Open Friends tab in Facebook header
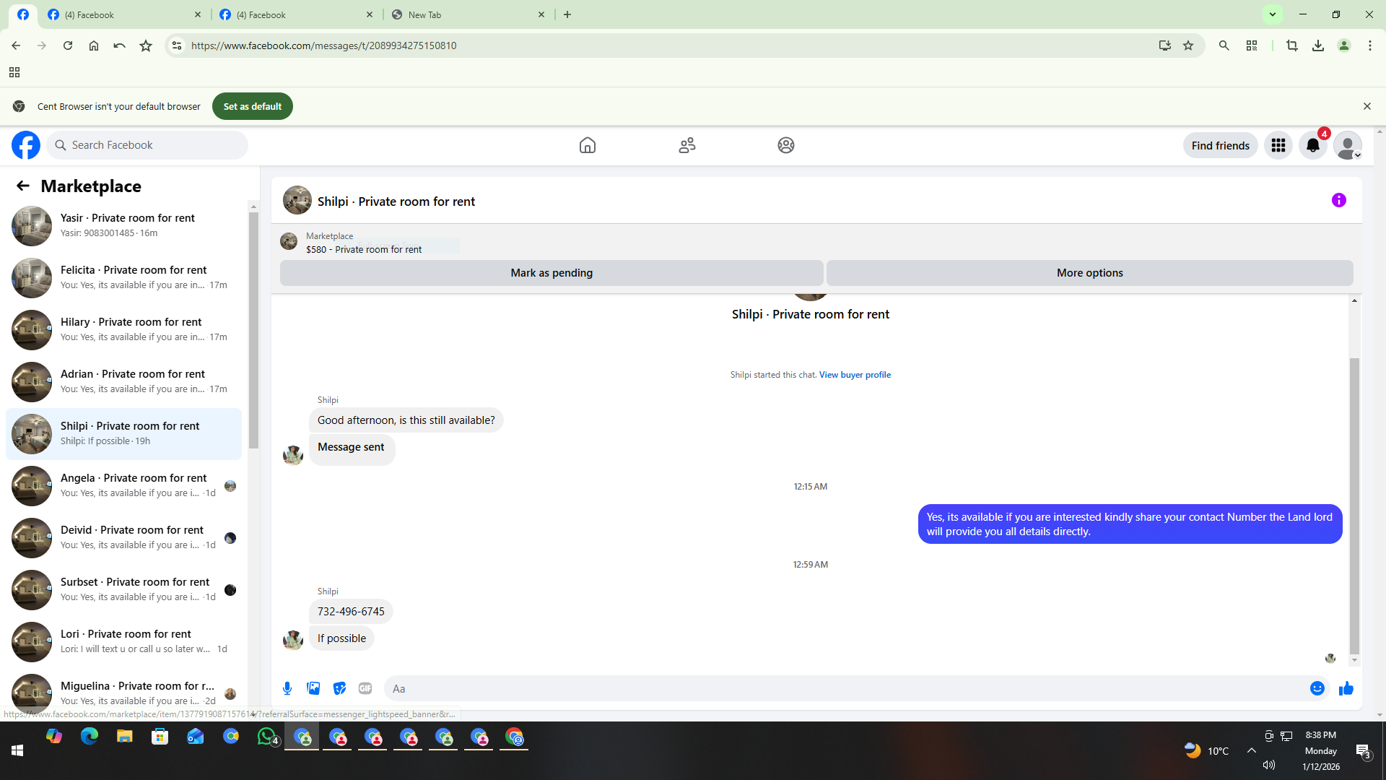Viewport: 1386px width, 780px height. click(x=687, y=145)
